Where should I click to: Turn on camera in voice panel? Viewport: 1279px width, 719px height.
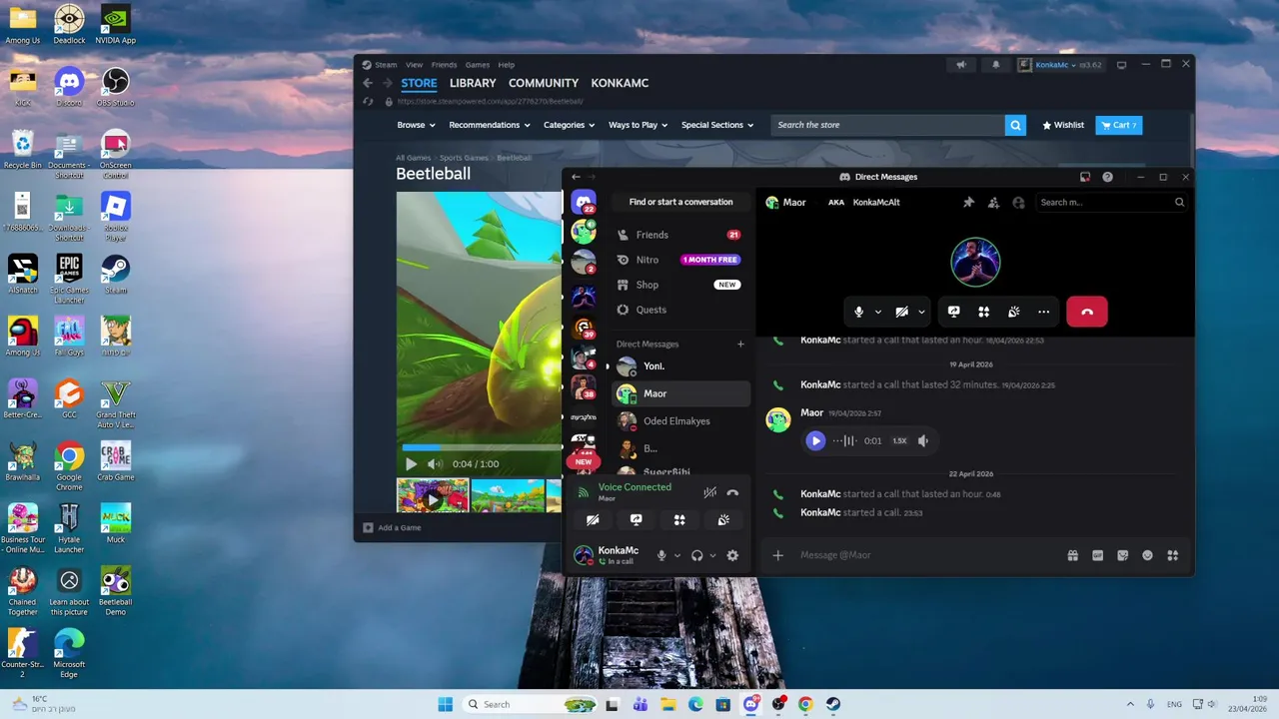[593, 520]
